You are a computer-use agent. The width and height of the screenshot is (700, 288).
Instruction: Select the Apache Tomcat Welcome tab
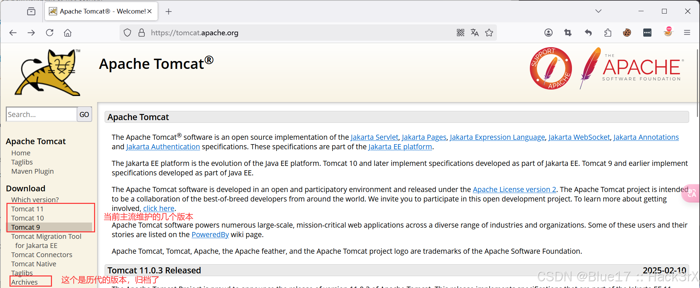tap(101, 11)
